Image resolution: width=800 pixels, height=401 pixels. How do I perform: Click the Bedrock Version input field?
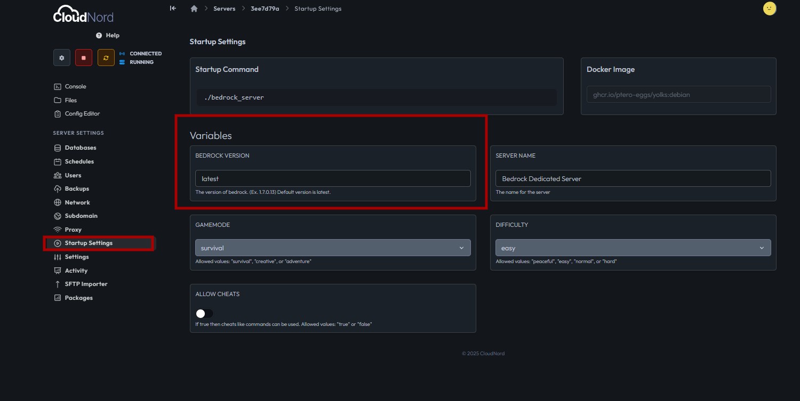[x=333, y=178]
